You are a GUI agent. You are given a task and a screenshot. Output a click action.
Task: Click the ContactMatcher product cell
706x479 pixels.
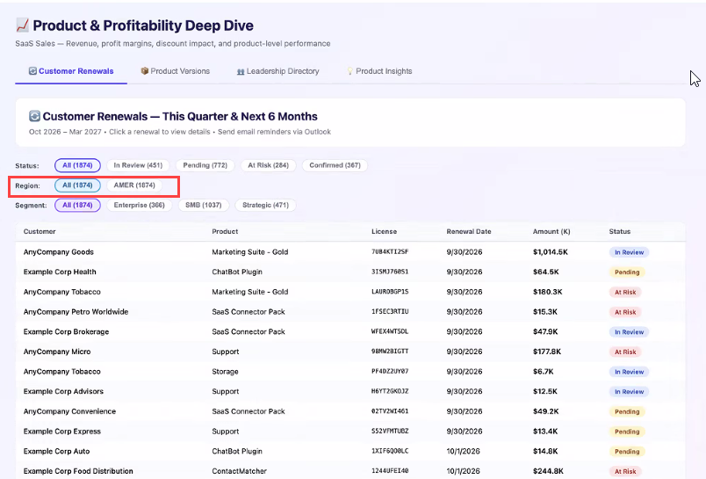click(239, 471)
